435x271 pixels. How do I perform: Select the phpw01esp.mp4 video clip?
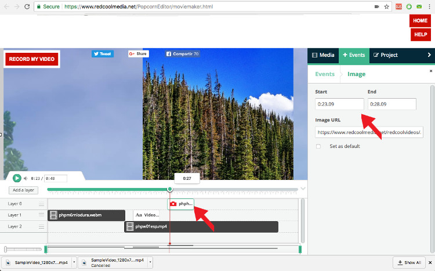pyautogui.click(x=201, y=226)
